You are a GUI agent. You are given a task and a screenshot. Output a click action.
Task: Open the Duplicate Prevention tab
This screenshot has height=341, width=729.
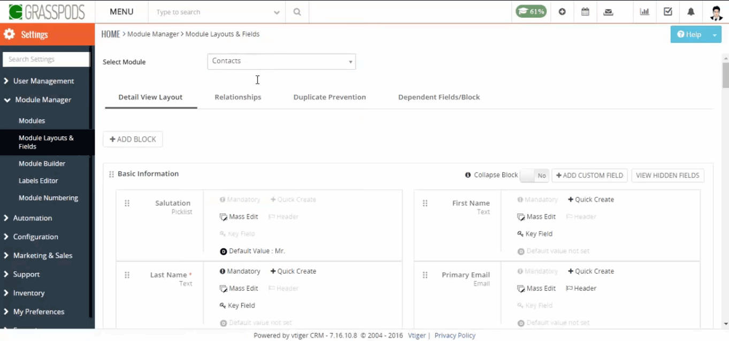[x=329, y=97]
